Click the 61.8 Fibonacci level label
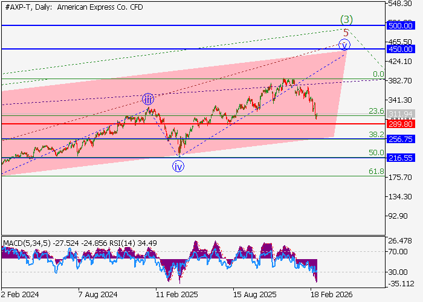 pos(376,172)
